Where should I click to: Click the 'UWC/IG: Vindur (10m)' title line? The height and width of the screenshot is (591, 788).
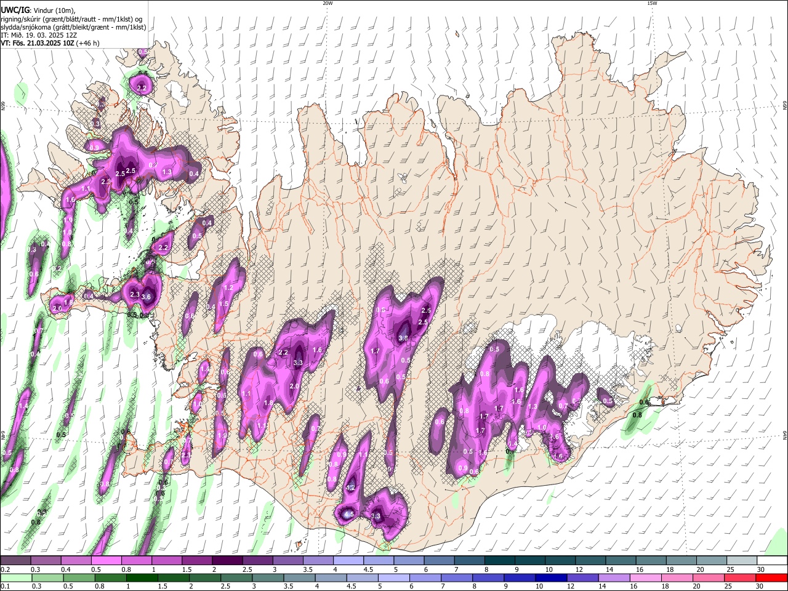click(x=38, y=10)
